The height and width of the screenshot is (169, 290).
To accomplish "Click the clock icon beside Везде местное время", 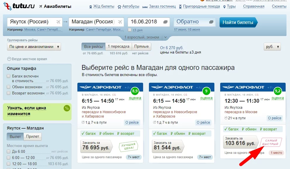I will pos(9,59).
